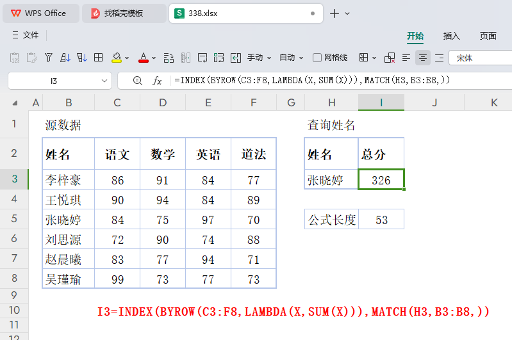Expand the borders dropdown arrow

(374, 58)
